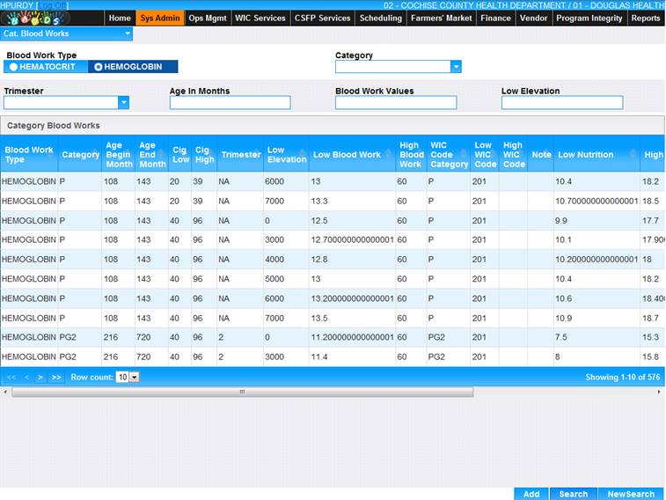Click Low Blood Work value 11.4
The height and width of the screenshot is (500, 666).
(x=319, y=357)
